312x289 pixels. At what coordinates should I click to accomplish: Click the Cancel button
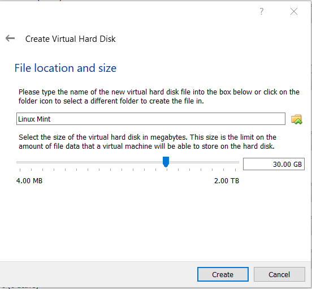tap(279, 274)
